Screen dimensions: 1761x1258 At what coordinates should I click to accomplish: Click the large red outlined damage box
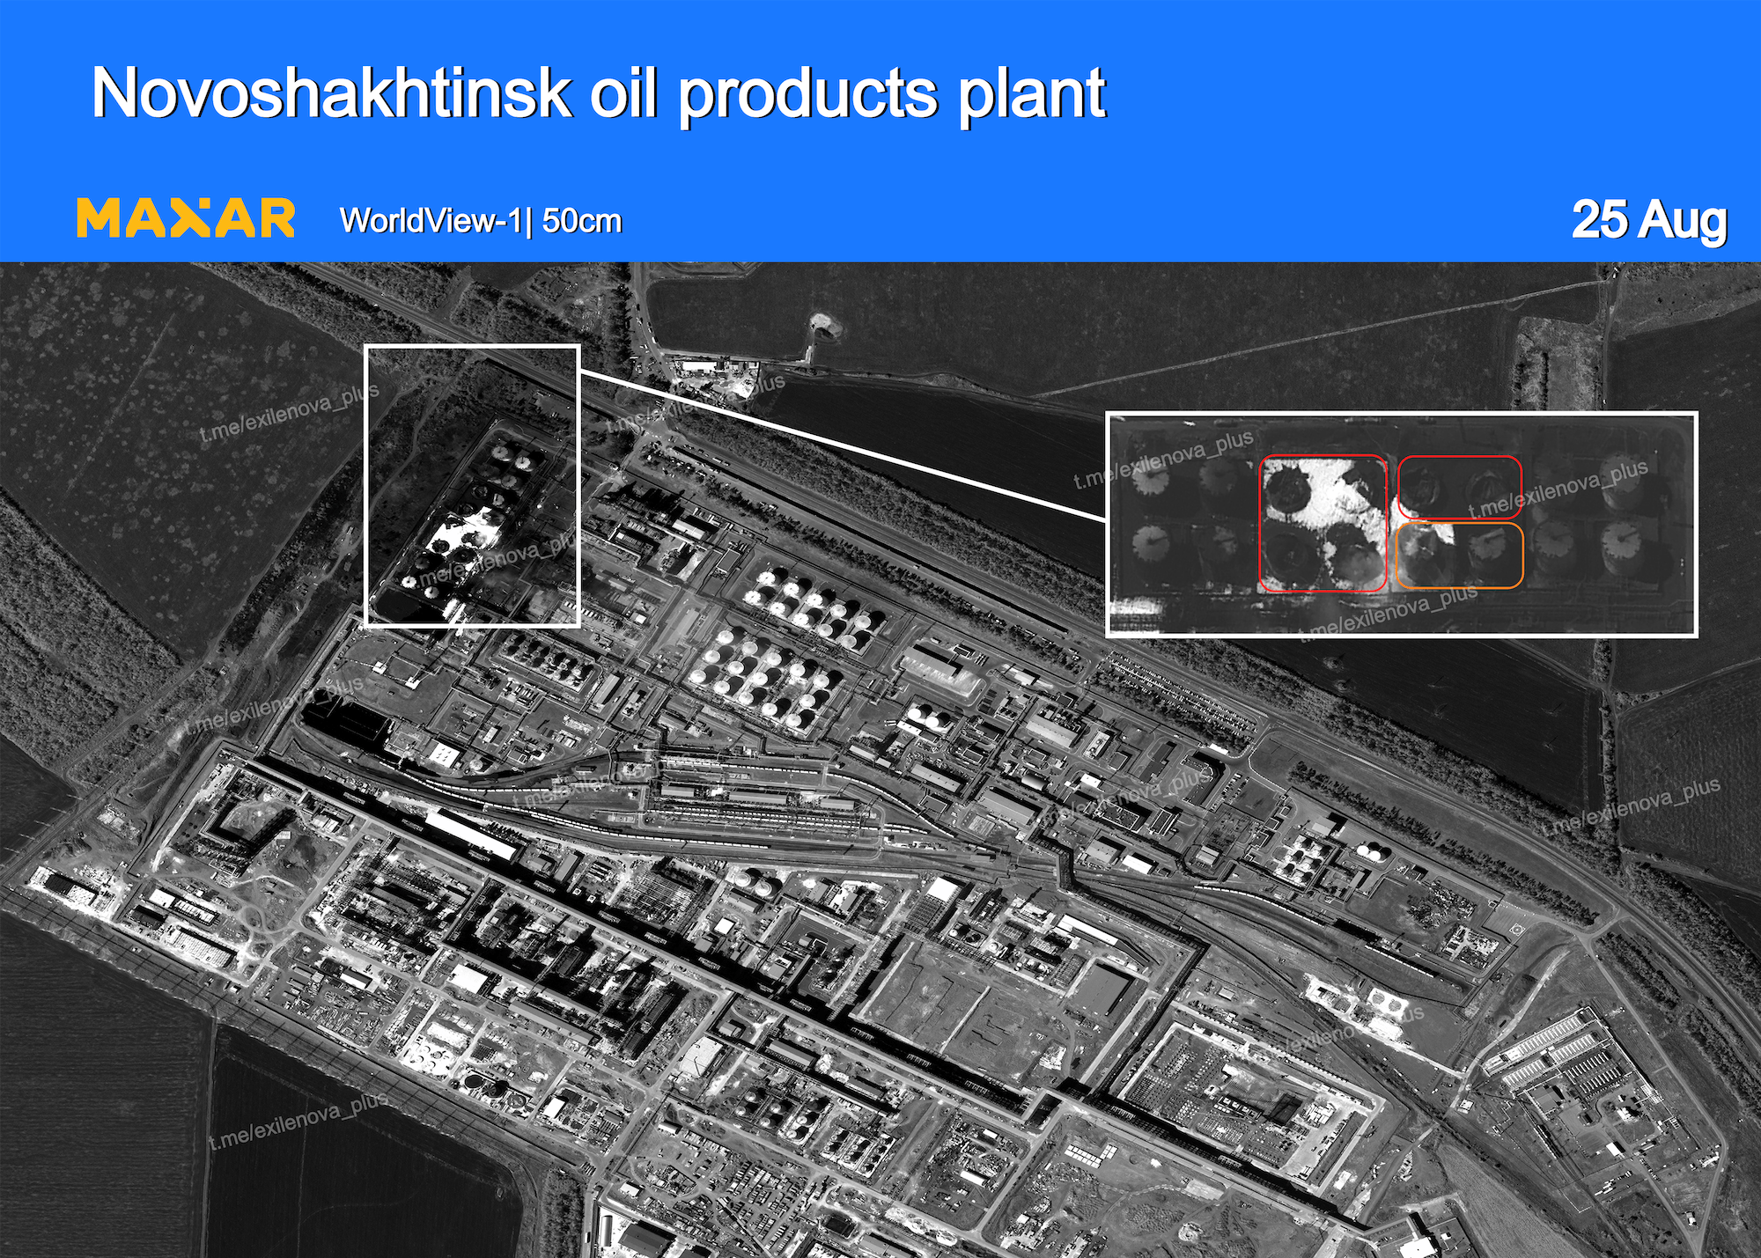pyautogui.click(x=1322, y=523)
